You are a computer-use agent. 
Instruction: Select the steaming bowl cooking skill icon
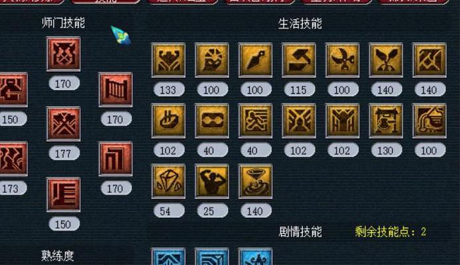pyautogui.click(x=168, y=121)
